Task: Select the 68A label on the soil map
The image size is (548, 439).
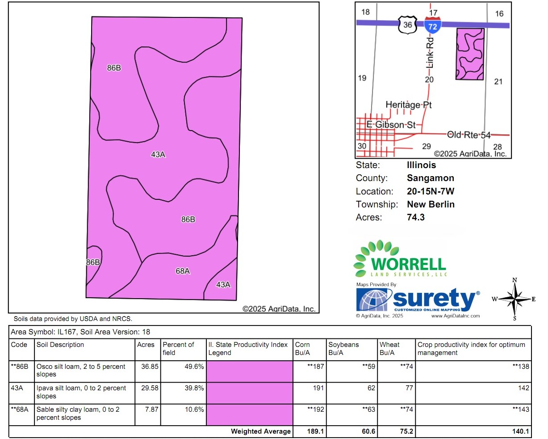Action: 183,271
